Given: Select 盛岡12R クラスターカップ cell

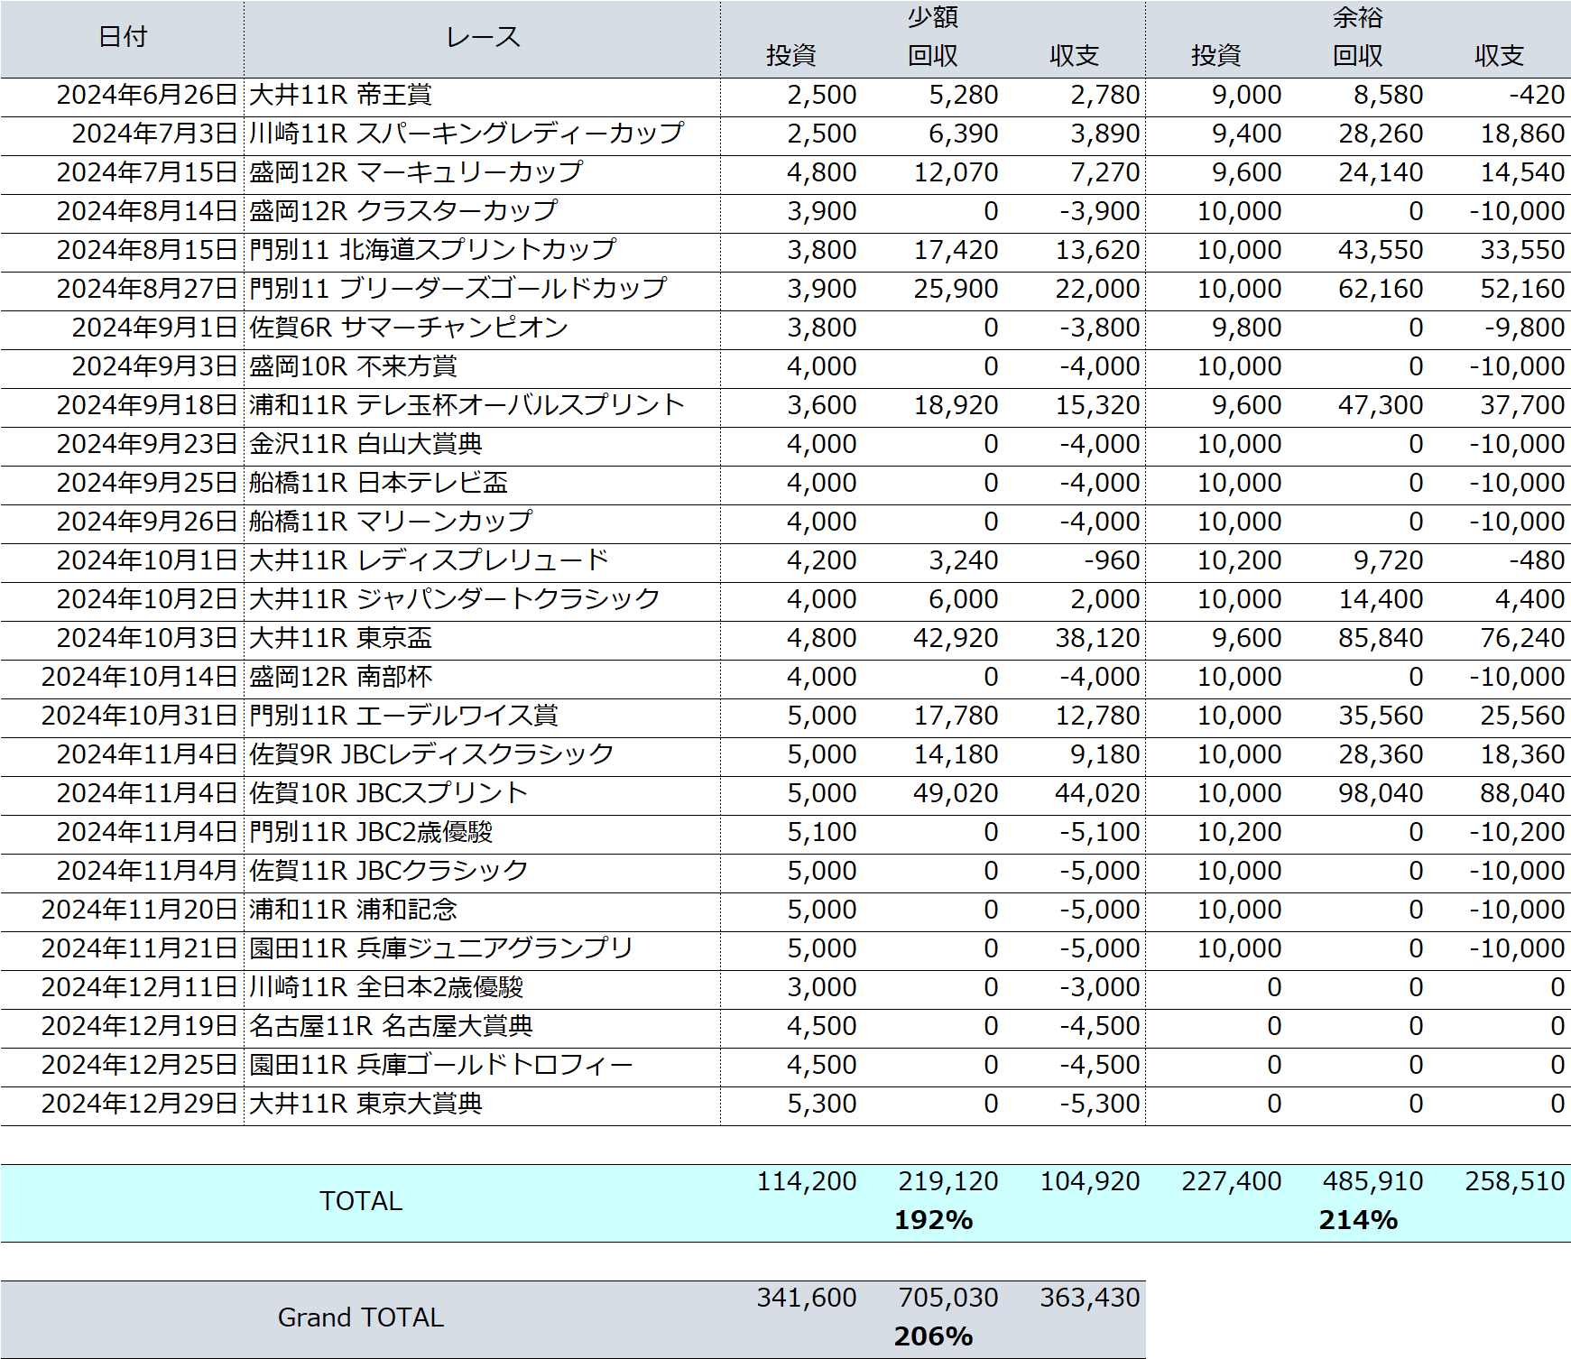Looking at the screenshot, I should point(403,211).
